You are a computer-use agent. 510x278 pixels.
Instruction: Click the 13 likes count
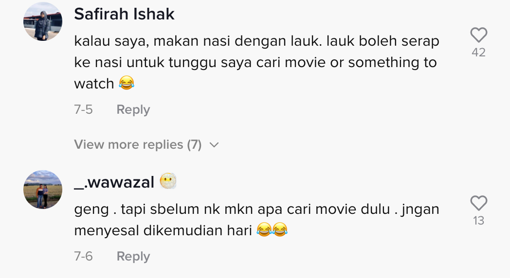[x=478, y=221]
